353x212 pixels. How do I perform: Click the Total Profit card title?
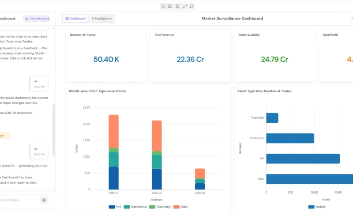click(x=330, y=35)
